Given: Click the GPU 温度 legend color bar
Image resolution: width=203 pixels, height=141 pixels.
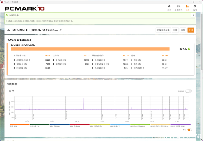Looking at the screenshot, I should pos(120,125).
